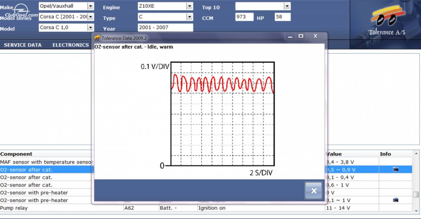Click the Batt. - cell in Pump relay row
Image resolution: width=421 pixels, height=219 pixels.
[178, 208]
